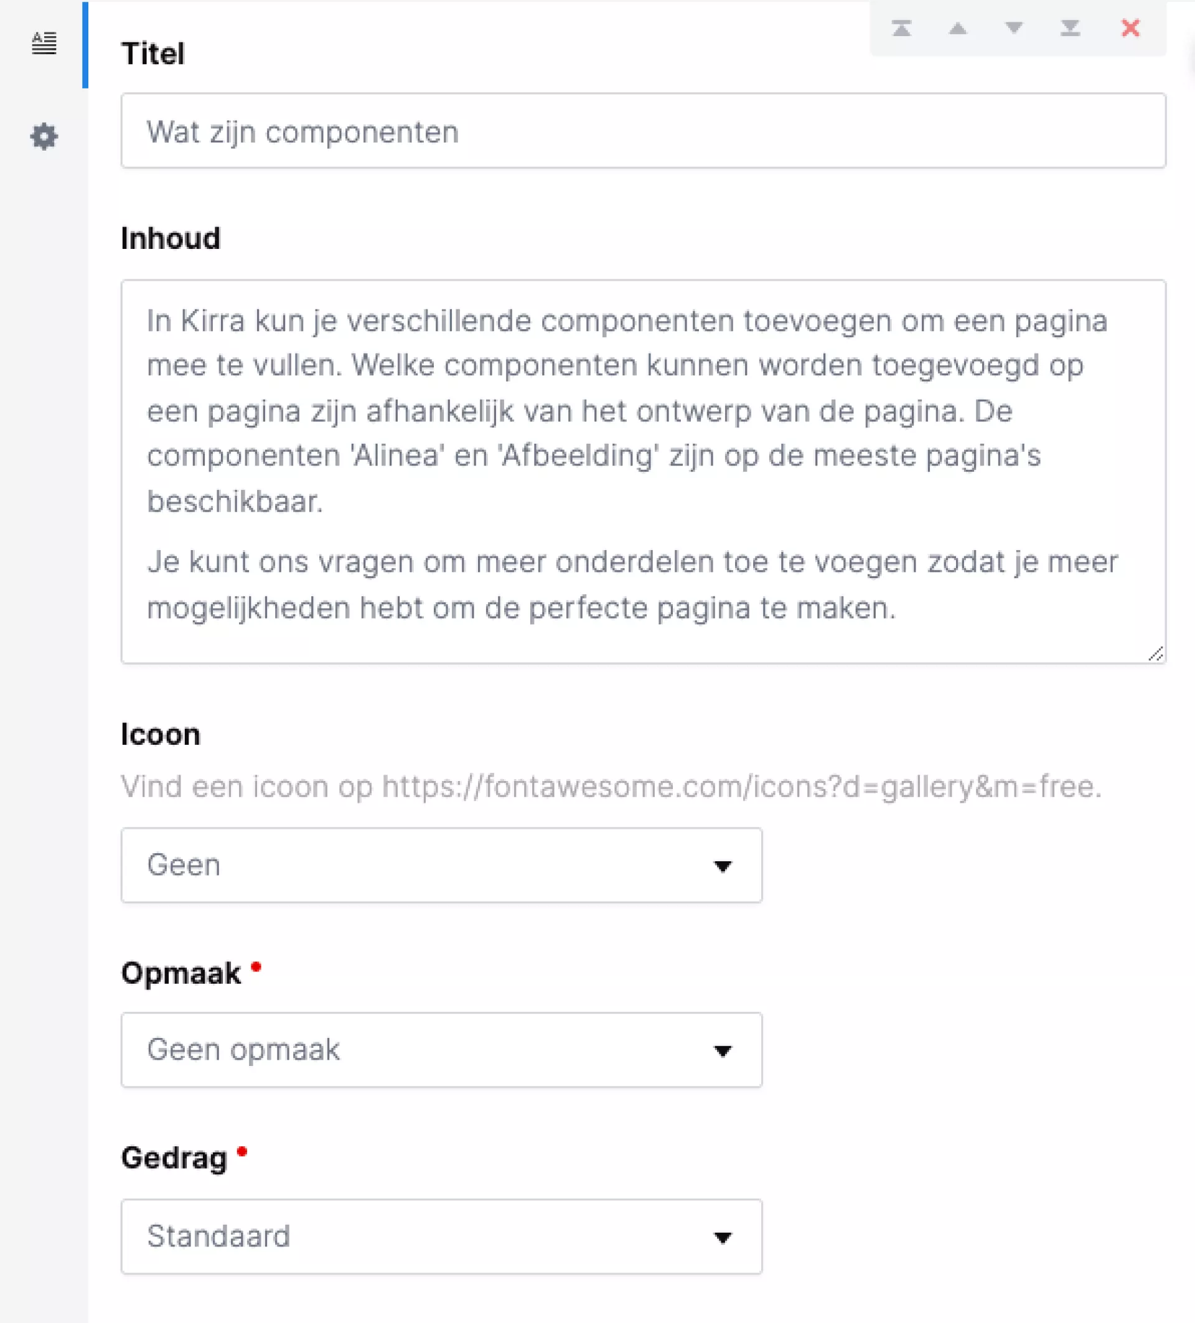This screenshot has height=1323, width=1195.
Task: Move component to top arrow icon
Action: [x=902, y=28]
